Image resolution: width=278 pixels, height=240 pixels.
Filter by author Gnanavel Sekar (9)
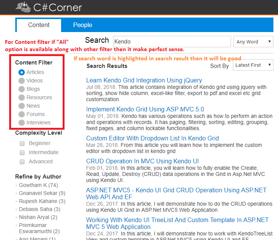(42, 193)
